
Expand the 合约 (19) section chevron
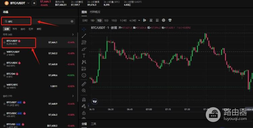point(73,96)
